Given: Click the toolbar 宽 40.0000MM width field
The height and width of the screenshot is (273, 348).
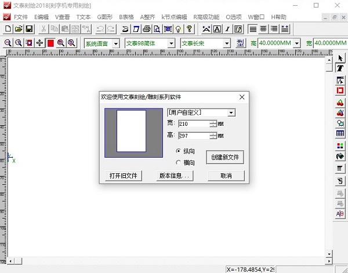Looking at the screenshot, I should click(x=330, y=43).
